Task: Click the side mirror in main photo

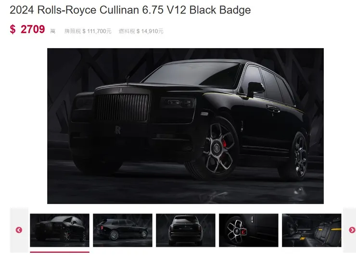Action: click(x=255, y=89)
